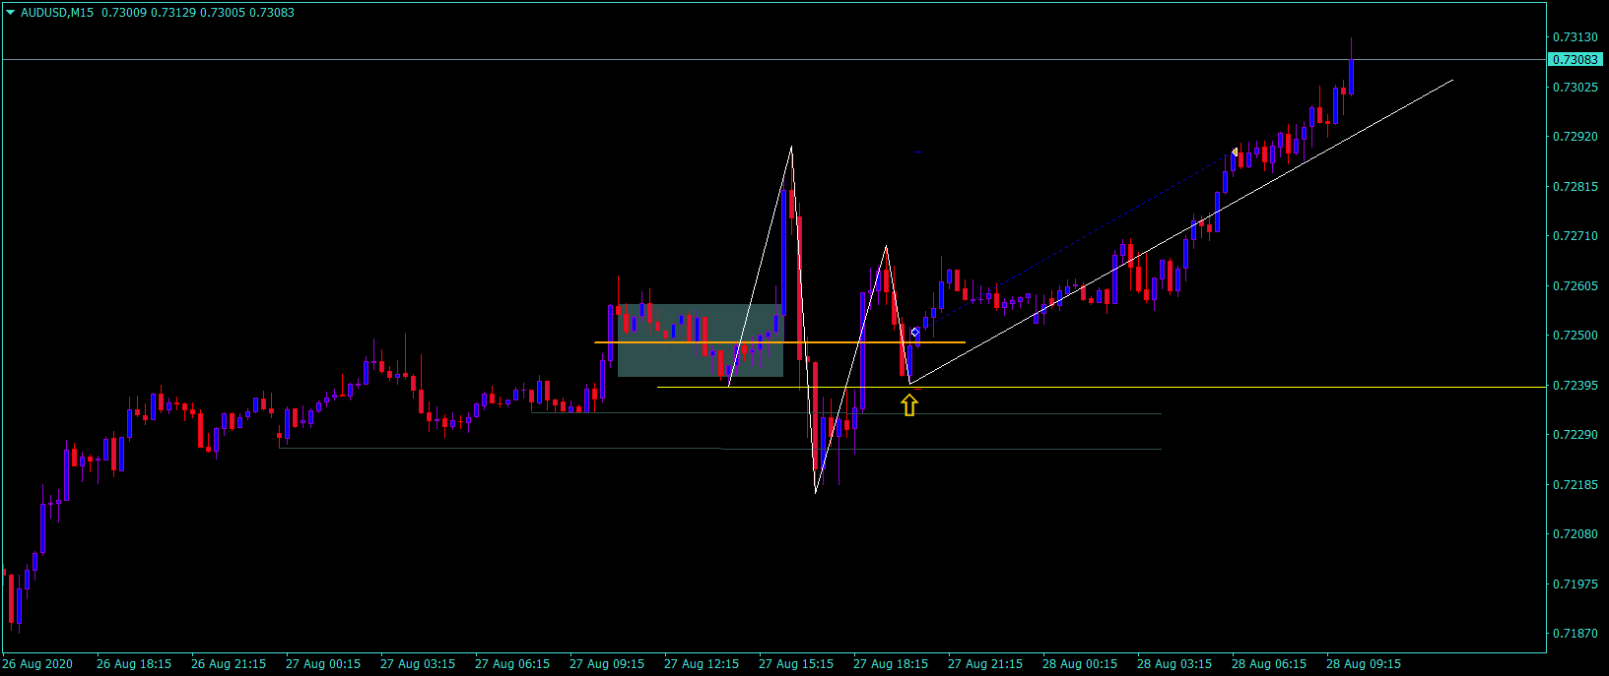The width and height of the screenshot is (1609, 676).
Task: Select the orange horizontal line object
Action: (x=779, y=342)
